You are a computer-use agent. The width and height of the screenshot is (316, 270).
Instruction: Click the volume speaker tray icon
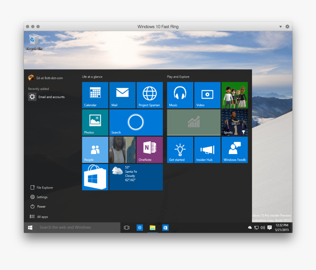coord(263,228)
